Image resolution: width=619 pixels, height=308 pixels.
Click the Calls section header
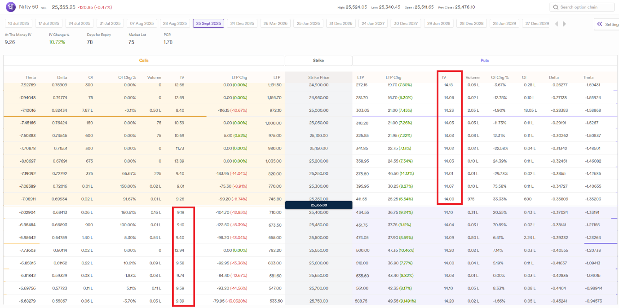(144, 60)
